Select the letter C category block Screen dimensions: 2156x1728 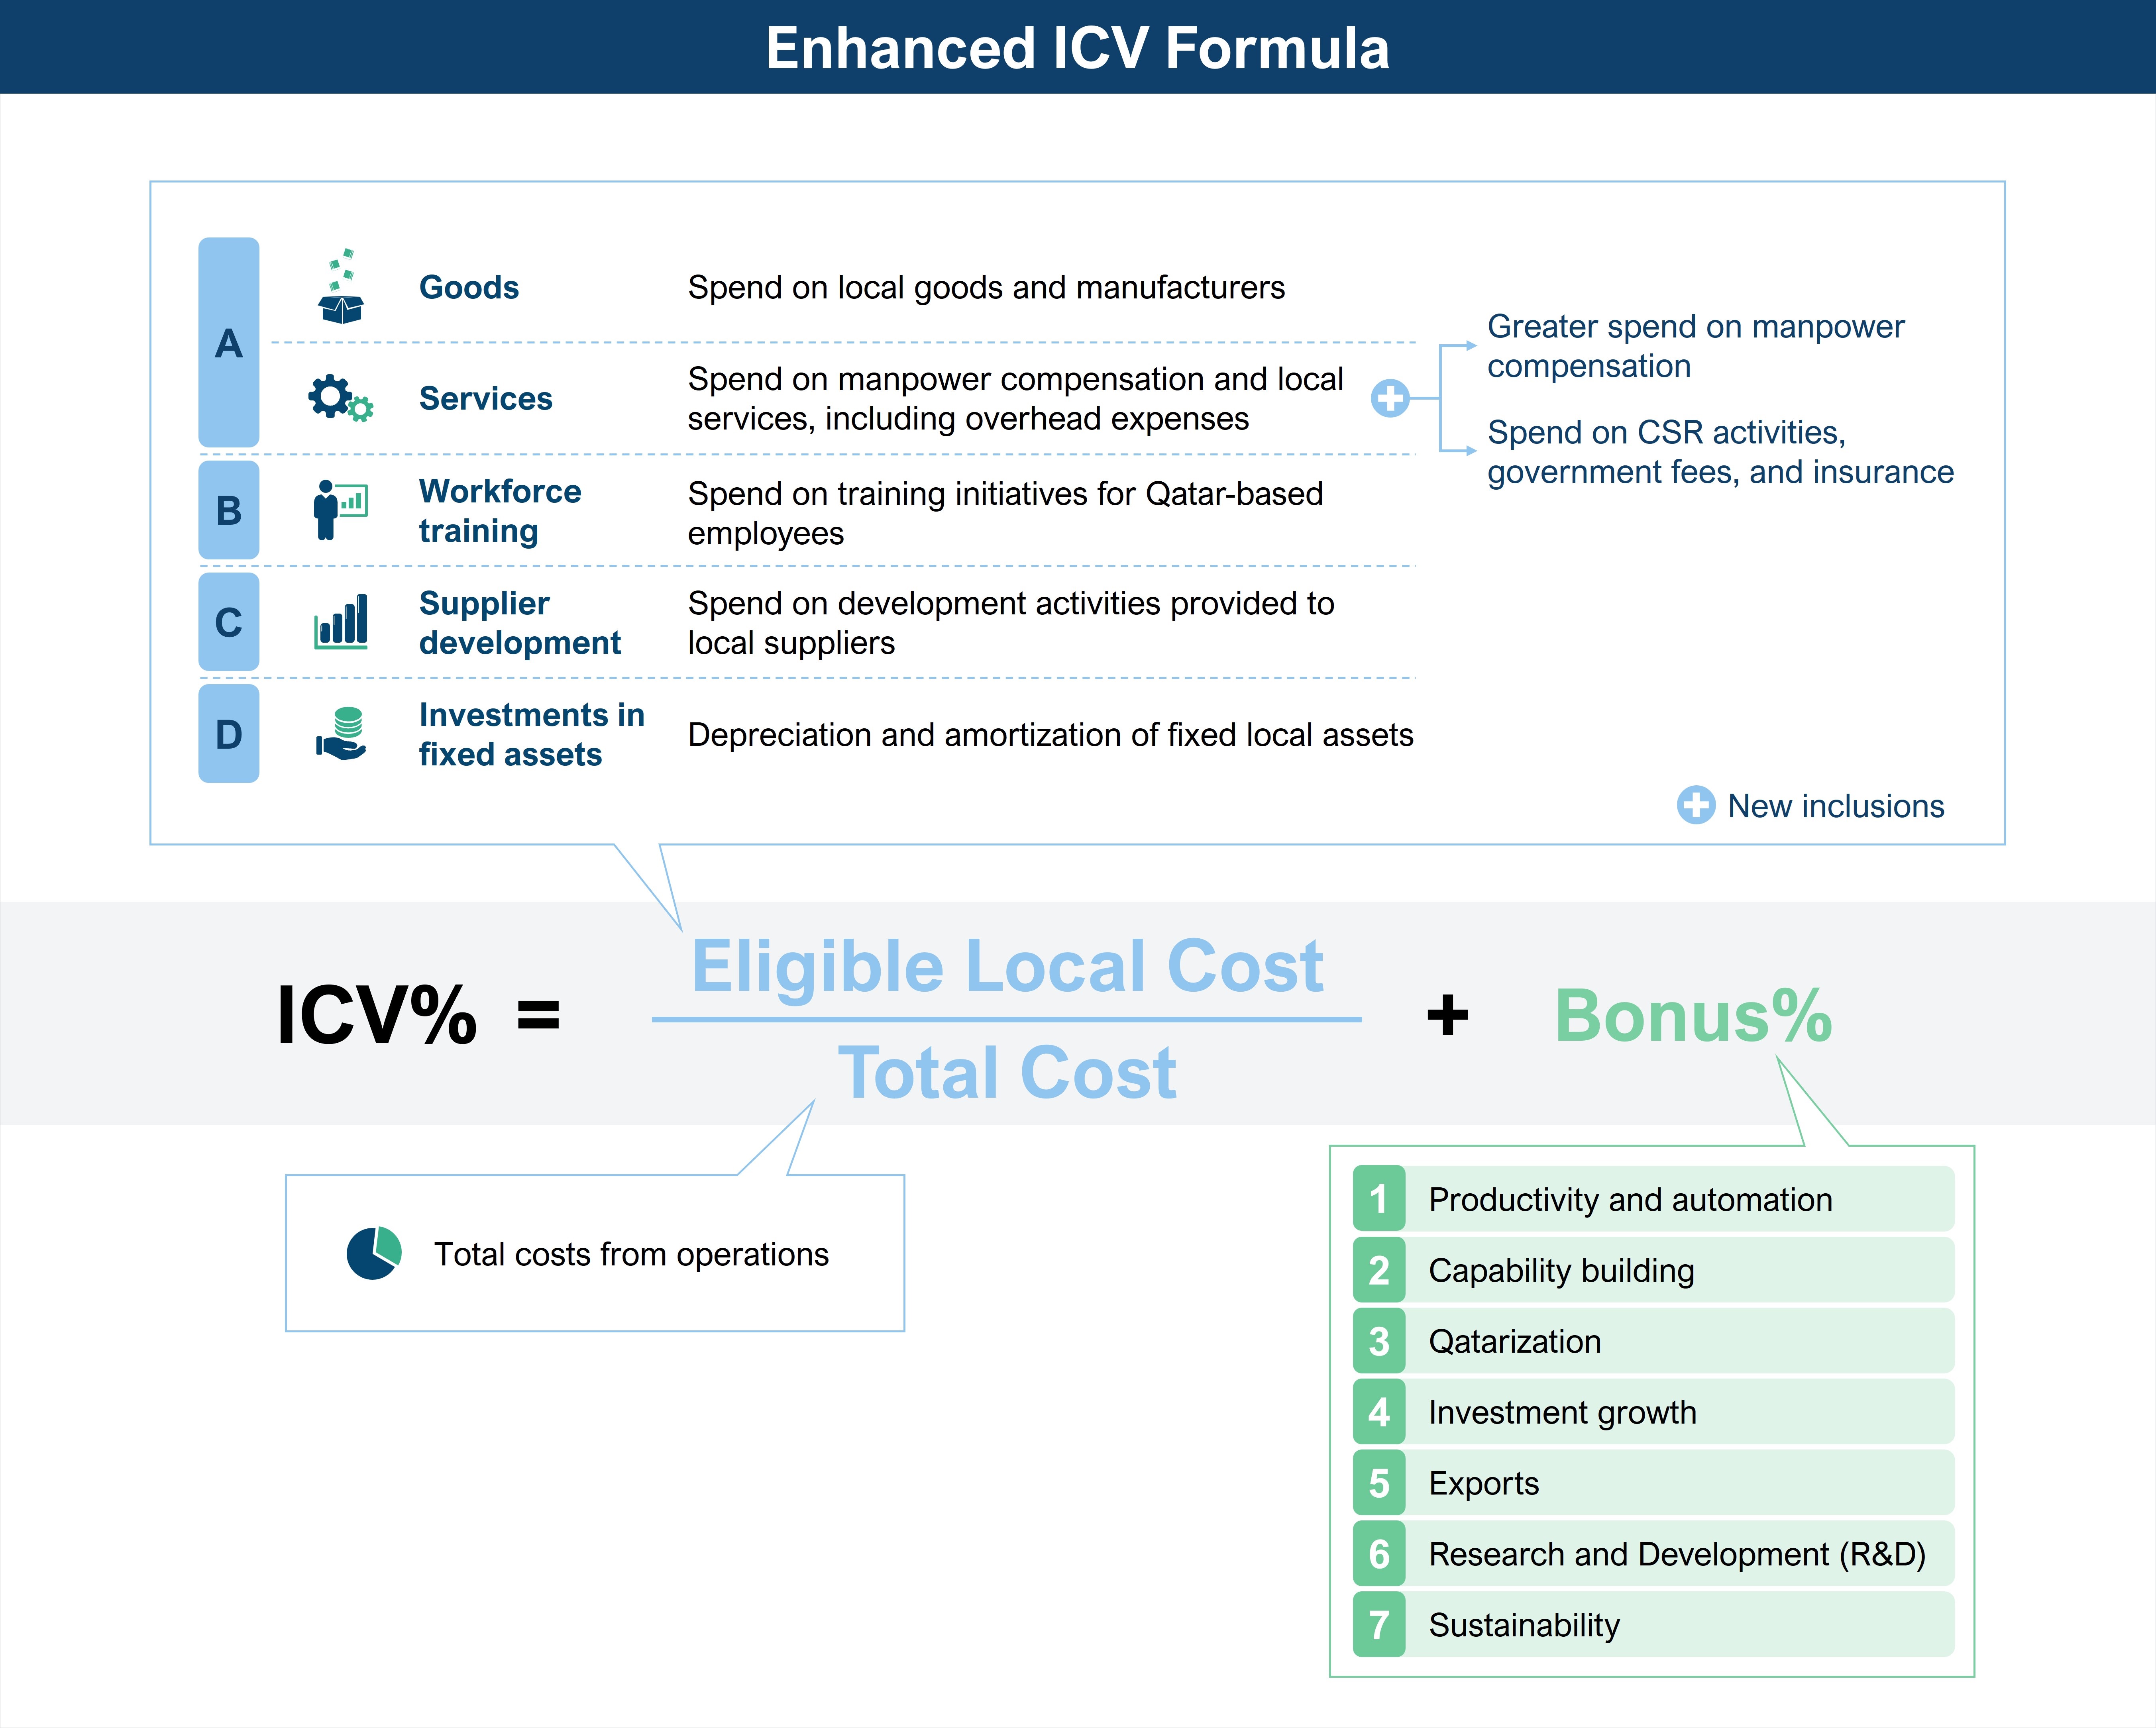click(x=229, y=622)
